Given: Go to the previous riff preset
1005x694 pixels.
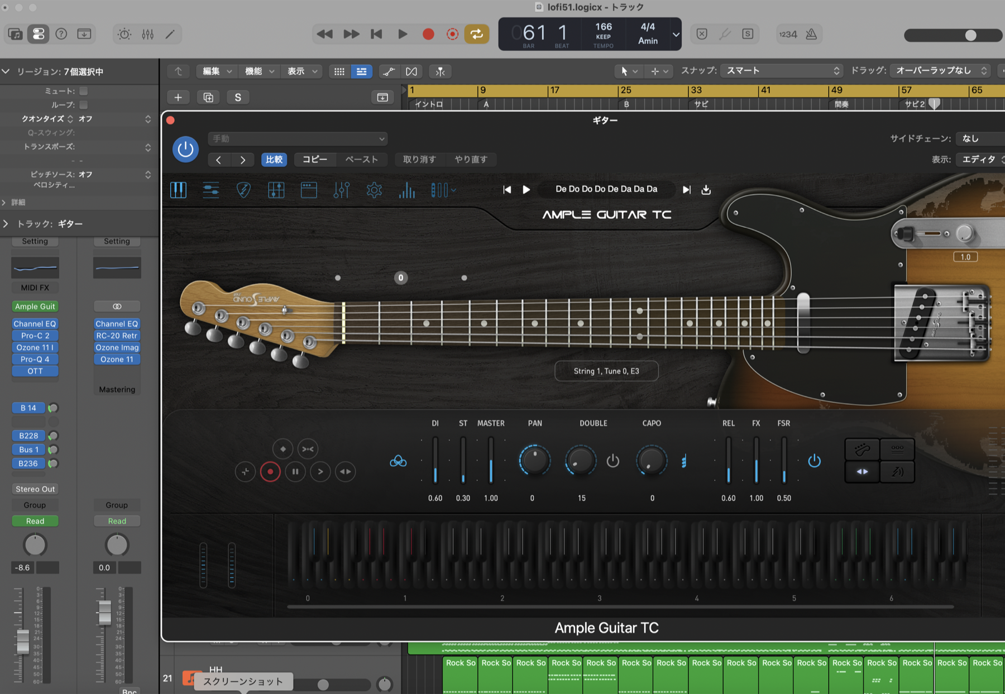Looking at the screenshot, I should pyautogui.click(x=507, y=190).
